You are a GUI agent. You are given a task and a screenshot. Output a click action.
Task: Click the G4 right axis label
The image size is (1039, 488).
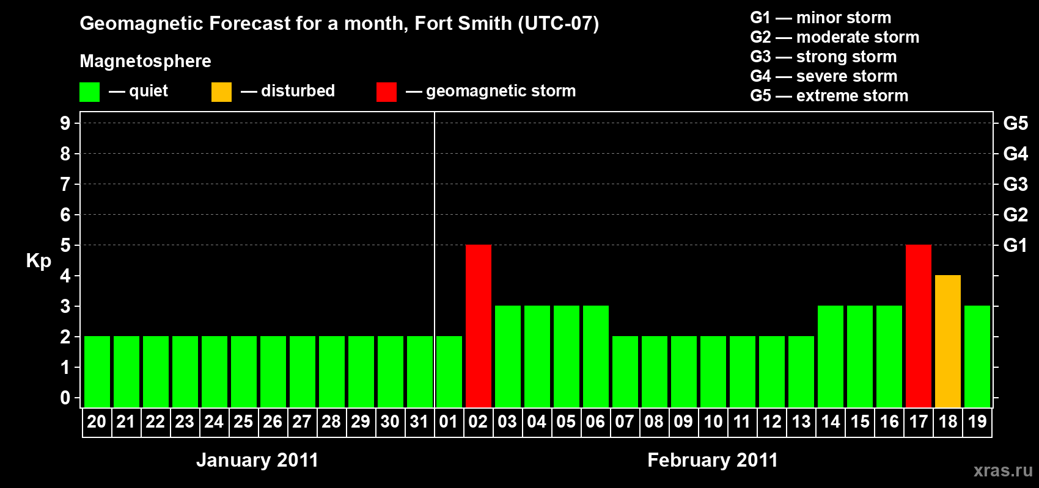point(1016,154)
